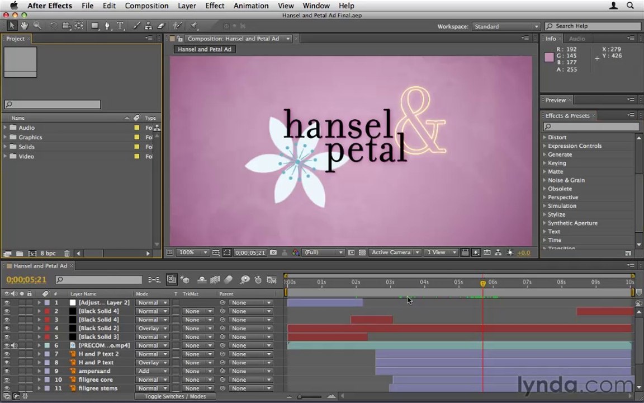Hide the ampersand layer eye icon
The image size is (644, 403).
[x=7, y=371]
